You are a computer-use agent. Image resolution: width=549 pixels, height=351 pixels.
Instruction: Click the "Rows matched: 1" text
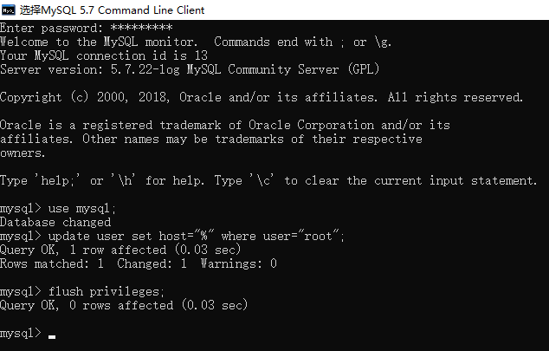pyautogui.click(x=52, y=263)
